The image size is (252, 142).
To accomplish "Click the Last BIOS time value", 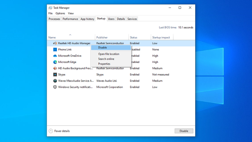I will pyautogui.click(x=186, y=27).
